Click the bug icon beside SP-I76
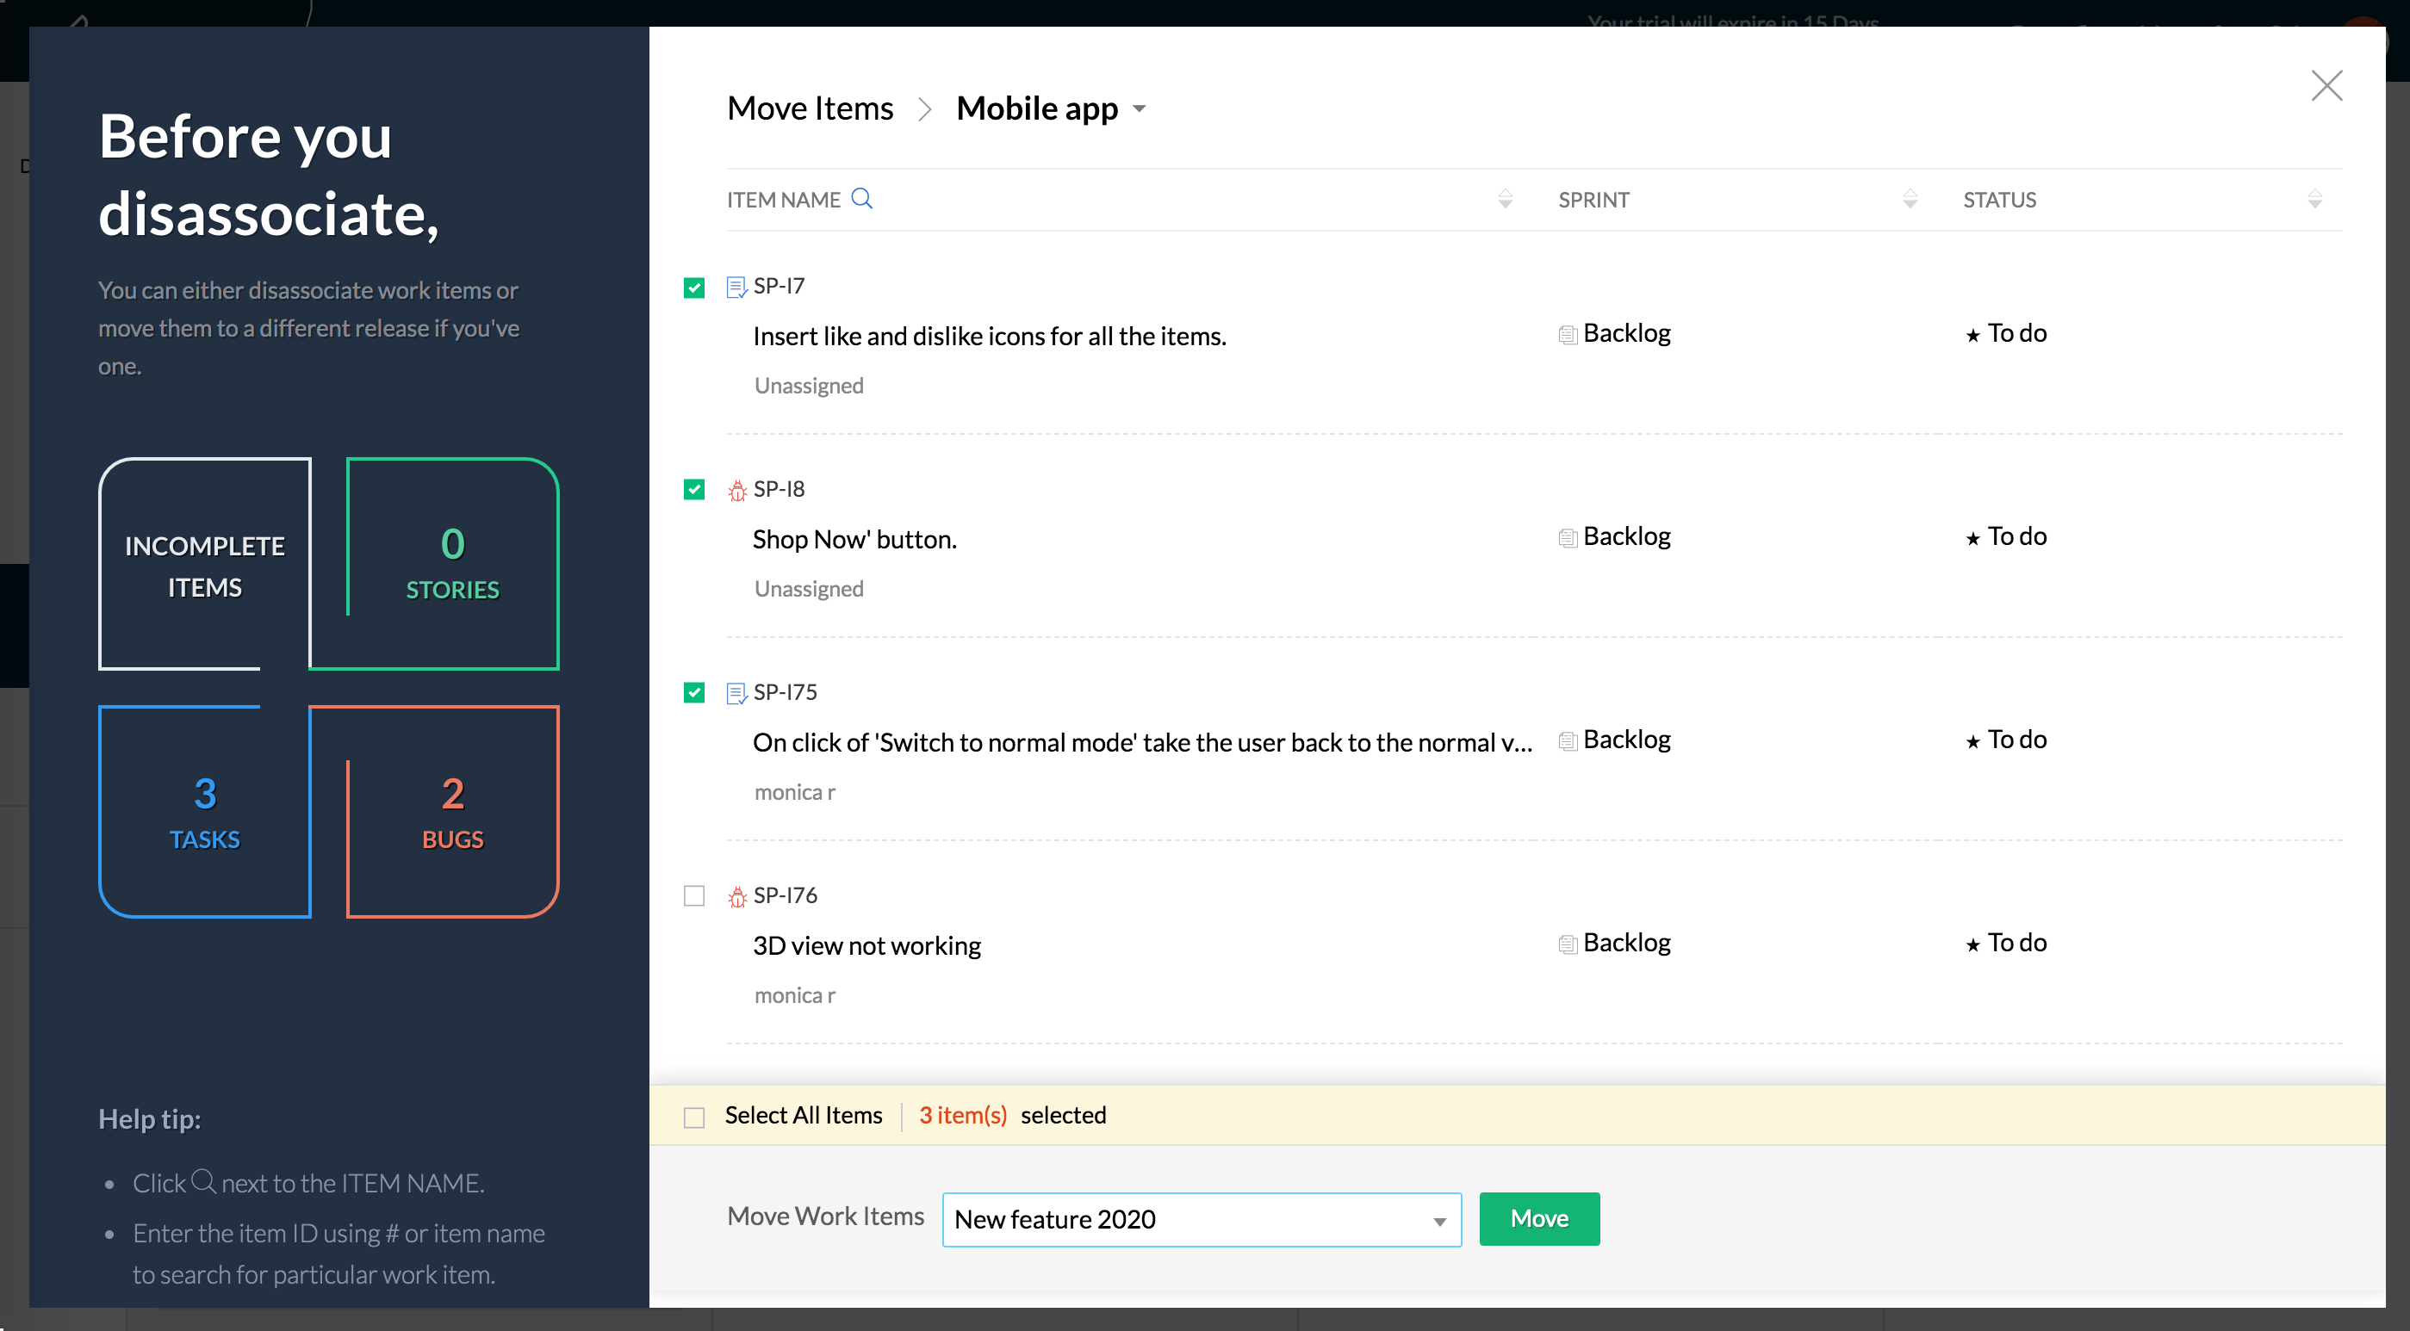This screenshot has height=1331, width=2410. 737,896
